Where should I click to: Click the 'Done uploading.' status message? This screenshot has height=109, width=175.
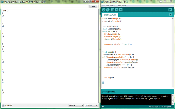point(109,92)
